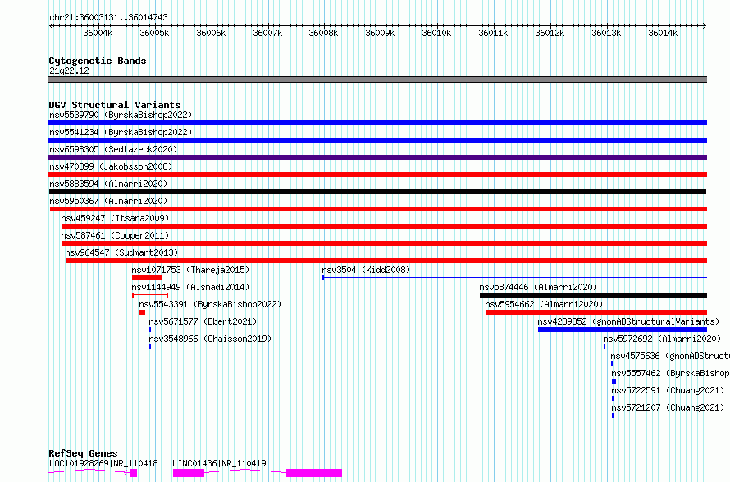Click the blue tick mark under nsv3548966

click(150, 347)
